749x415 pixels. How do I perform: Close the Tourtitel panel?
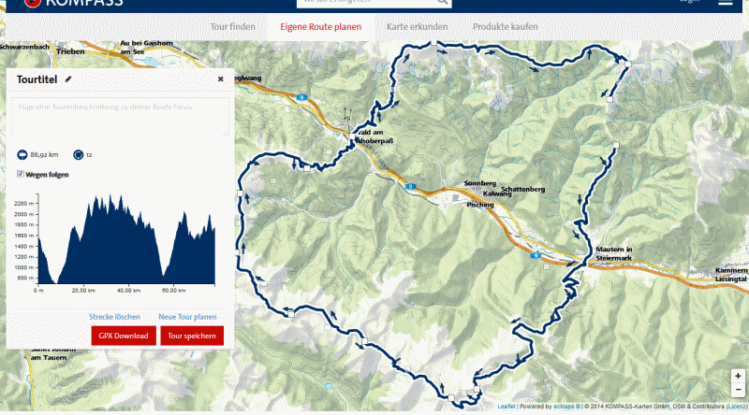[221, 79]
